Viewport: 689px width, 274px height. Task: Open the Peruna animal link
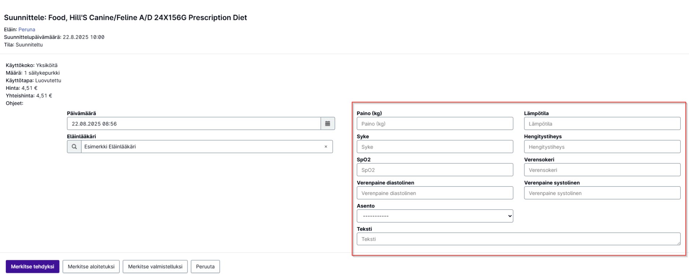point(27,30)
